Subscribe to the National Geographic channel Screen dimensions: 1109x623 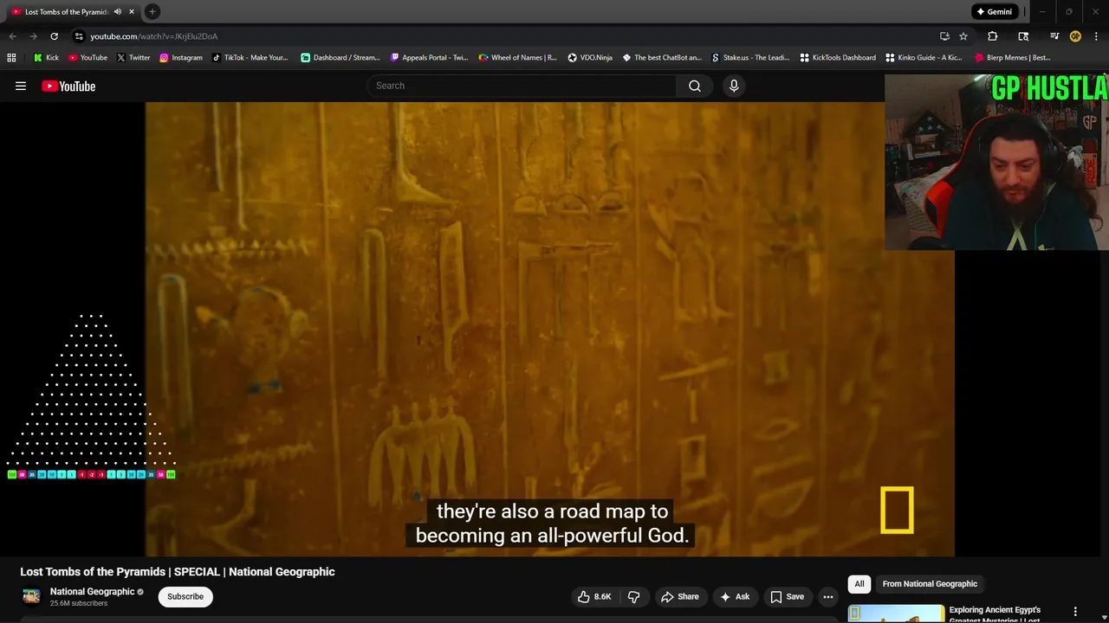pyautogui.click(x=185, y=596)
